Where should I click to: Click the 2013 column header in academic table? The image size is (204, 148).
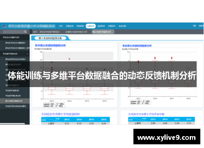[x=67, y=119]
